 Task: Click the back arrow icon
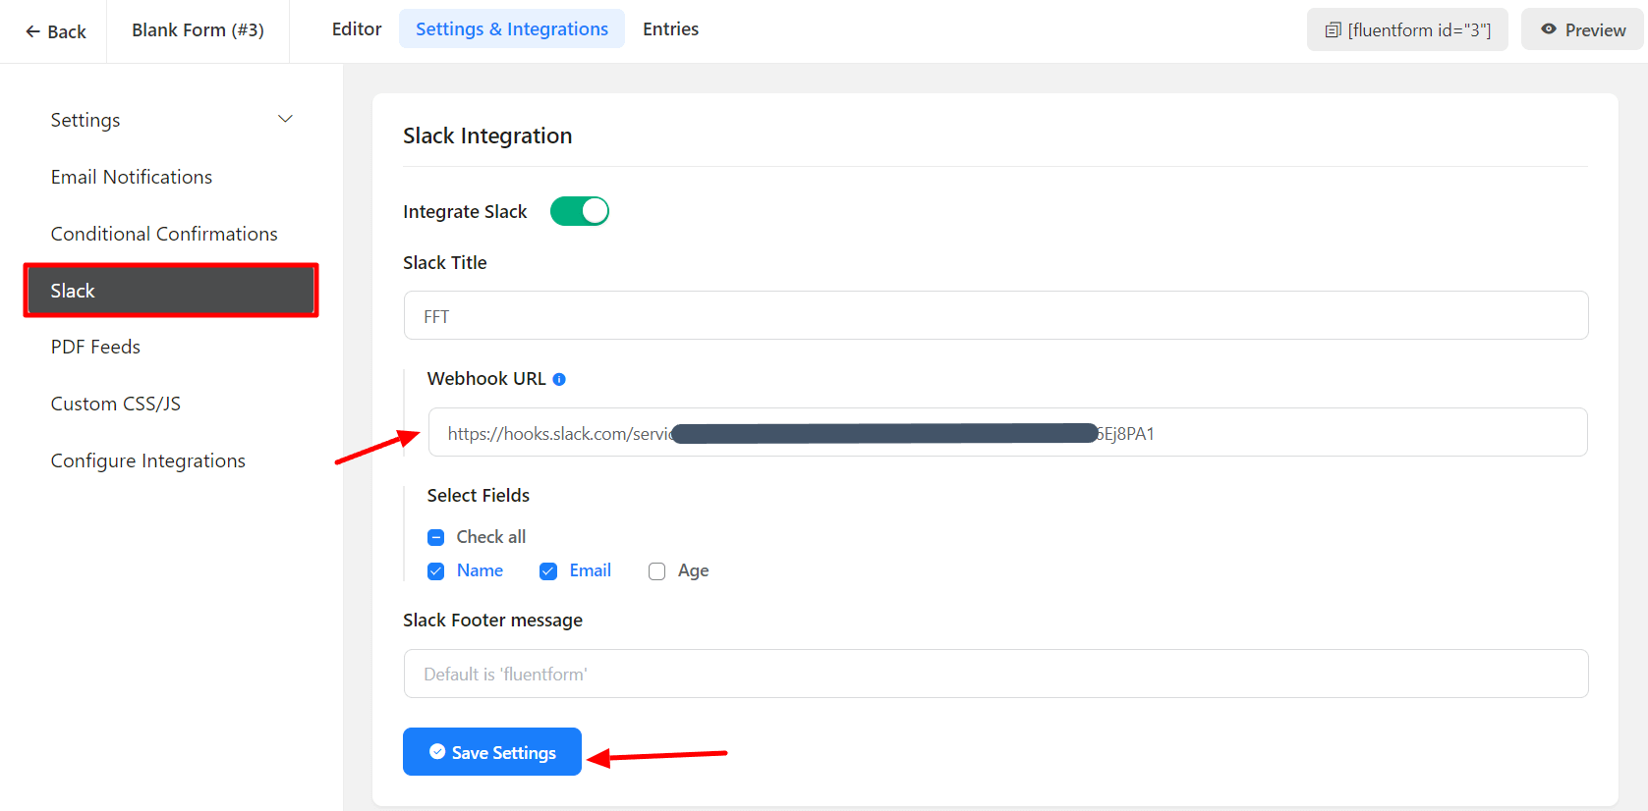click(32, 31)
